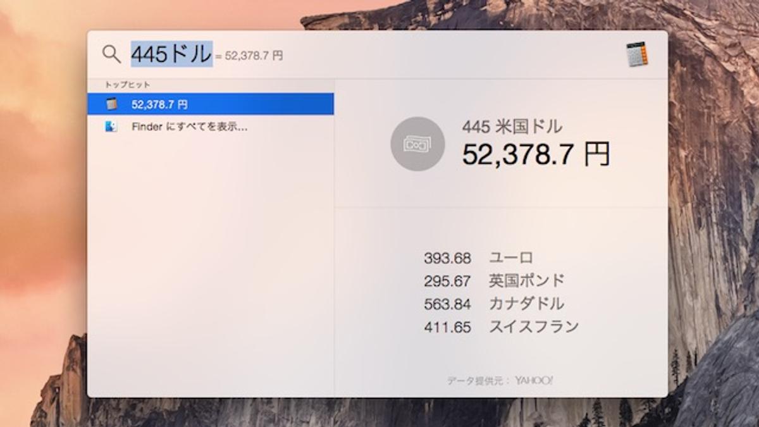Click calculator icon beside 52,378.7 円 result row
Viewport: 759px width, 427px height.
click(x=112, y=104)
